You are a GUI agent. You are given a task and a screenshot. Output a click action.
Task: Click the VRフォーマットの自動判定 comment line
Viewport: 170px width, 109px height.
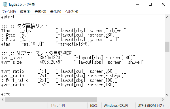point(37,53)
